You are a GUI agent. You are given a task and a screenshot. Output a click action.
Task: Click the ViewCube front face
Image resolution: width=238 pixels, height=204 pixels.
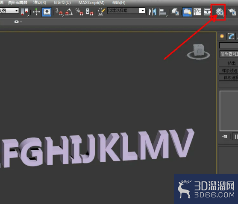(x=199, y=51)
